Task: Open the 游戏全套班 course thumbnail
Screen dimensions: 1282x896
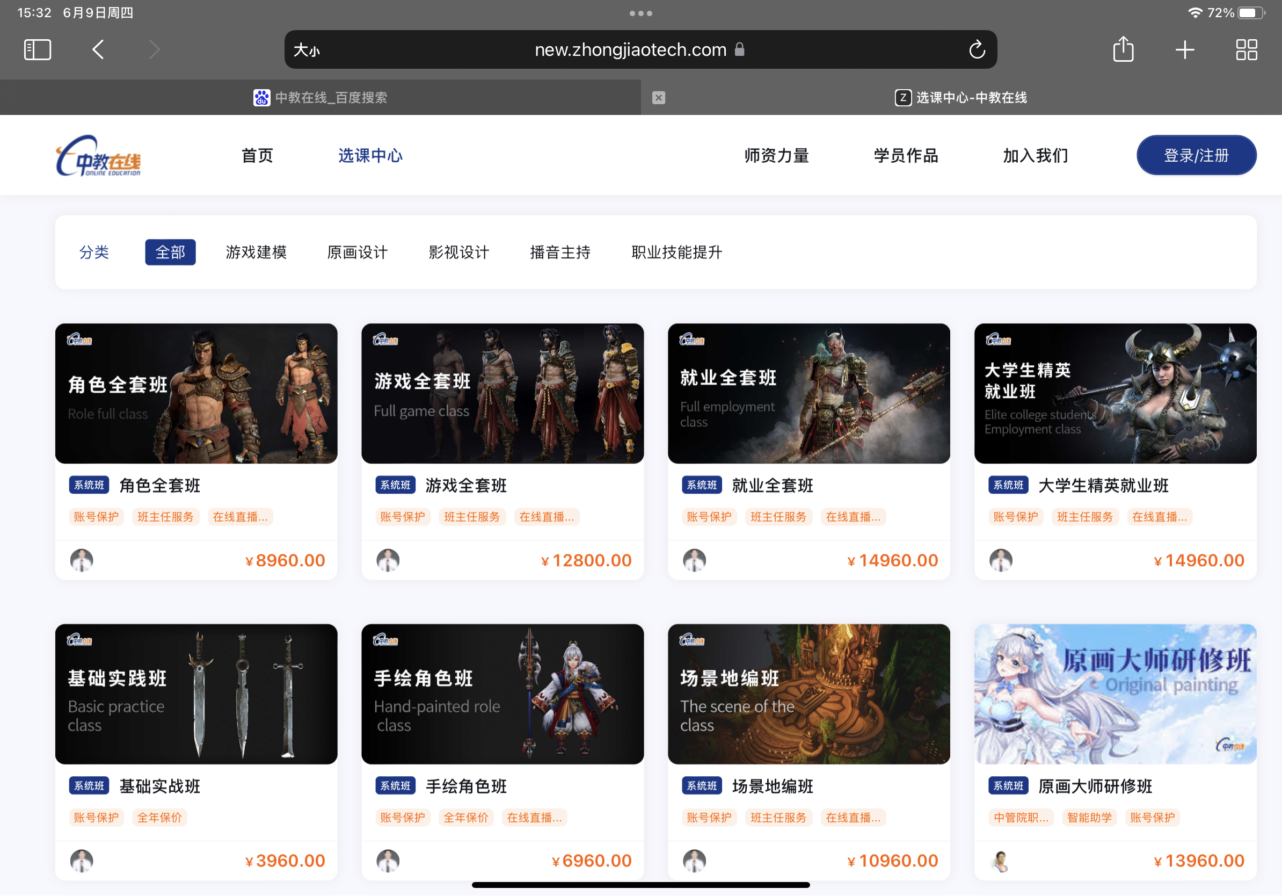Action: [502, 393]
